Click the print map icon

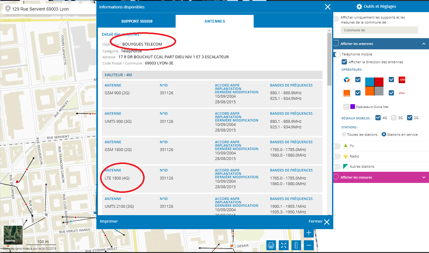pos(271,245)
